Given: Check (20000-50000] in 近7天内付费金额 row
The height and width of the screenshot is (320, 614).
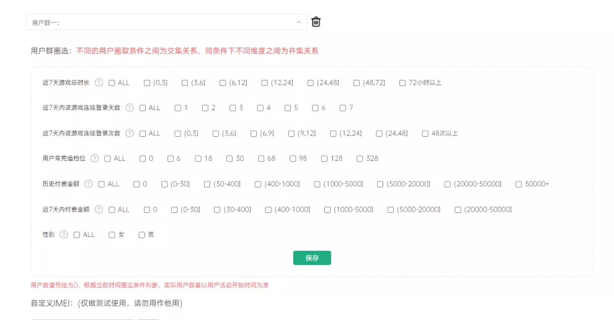Looking at the screenshot, I should coord(458,209).
